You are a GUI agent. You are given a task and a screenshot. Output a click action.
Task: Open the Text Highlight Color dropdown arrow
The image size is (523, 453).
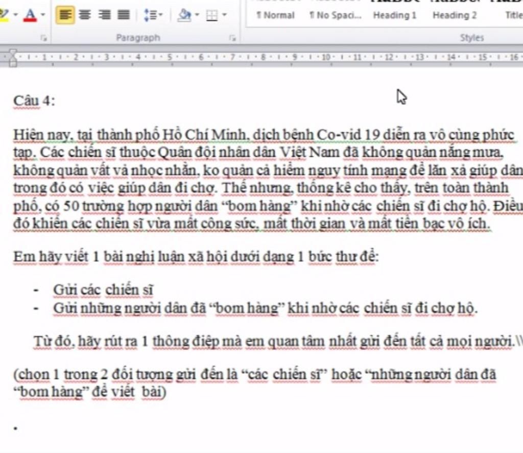point(15,15)
